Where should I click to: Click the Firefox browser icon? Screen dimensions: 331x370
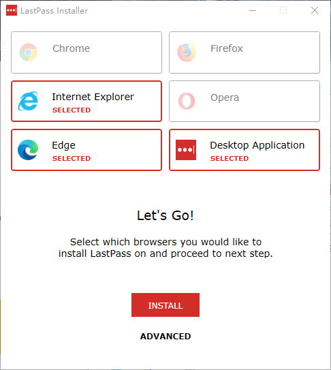pyautogui.click(x=187, y=52)
